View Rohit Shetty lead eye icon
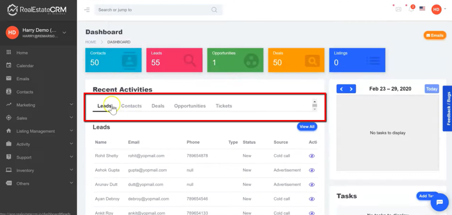 pyautogui.click(x=312, y=156)
